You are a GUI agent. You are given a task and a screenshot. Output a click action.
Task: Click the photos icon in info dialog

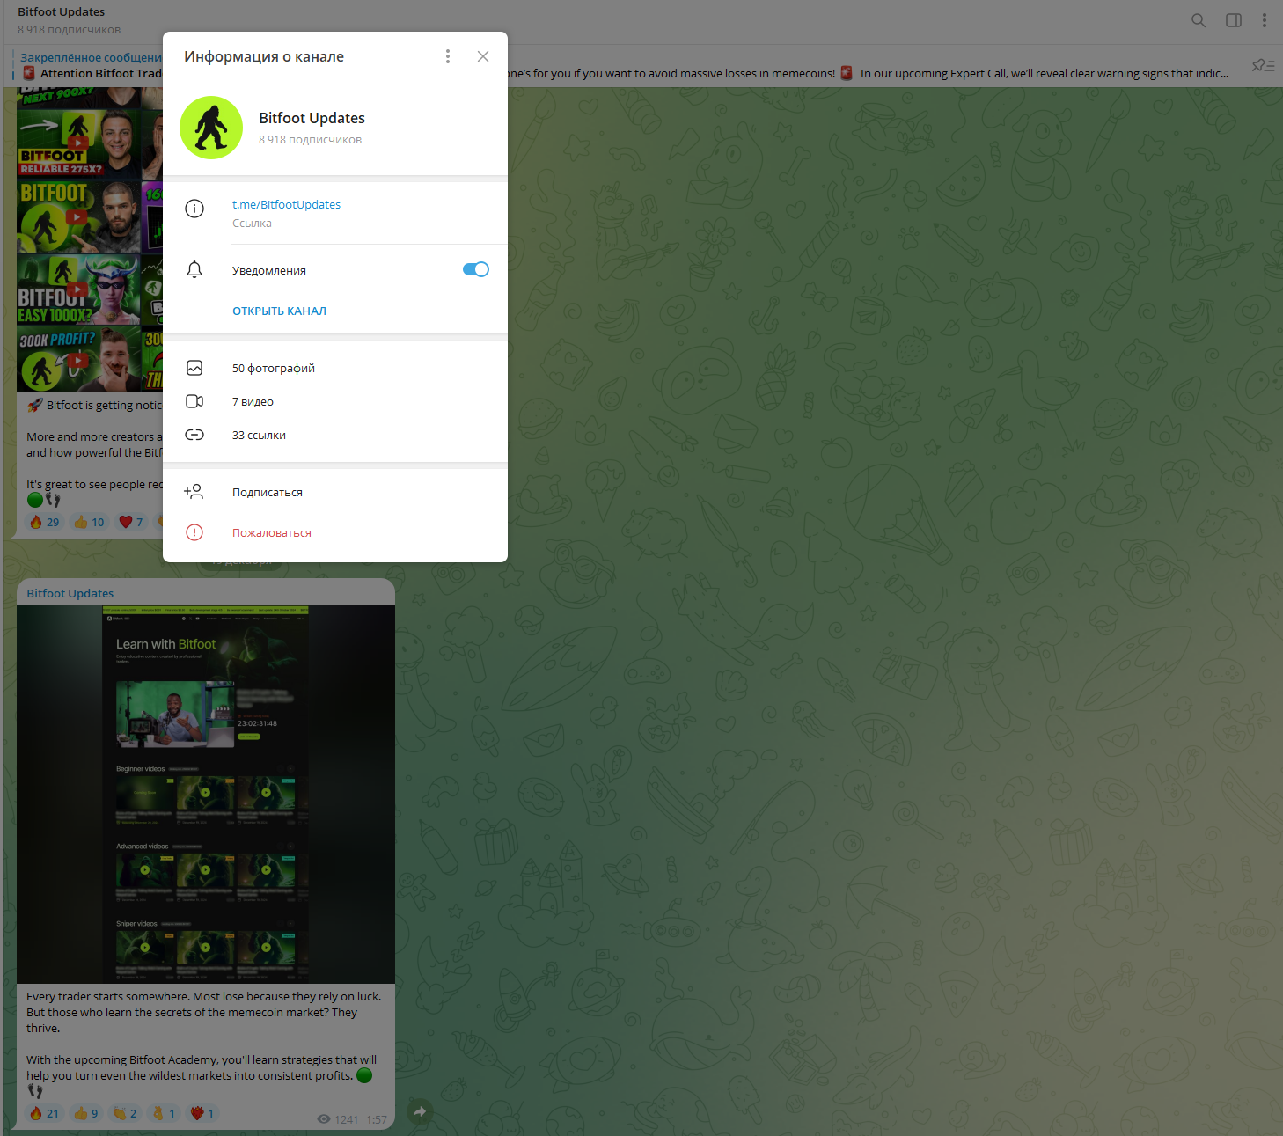194,368
